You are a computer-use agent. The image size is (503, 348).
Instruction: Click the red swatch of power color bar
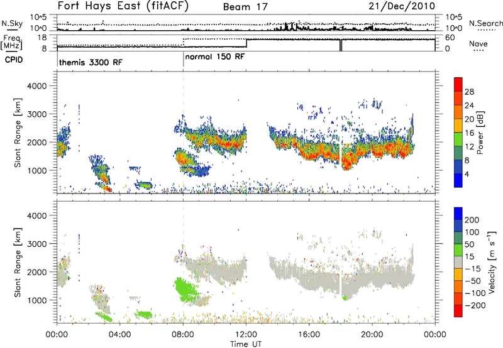coord(458,84)
